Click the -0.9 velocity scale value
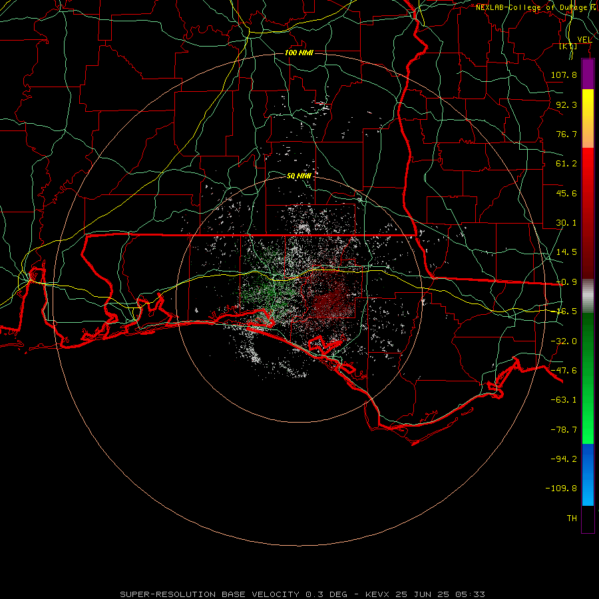The width and height of the screenshot is (599, 599). click(x=566, y=282)
